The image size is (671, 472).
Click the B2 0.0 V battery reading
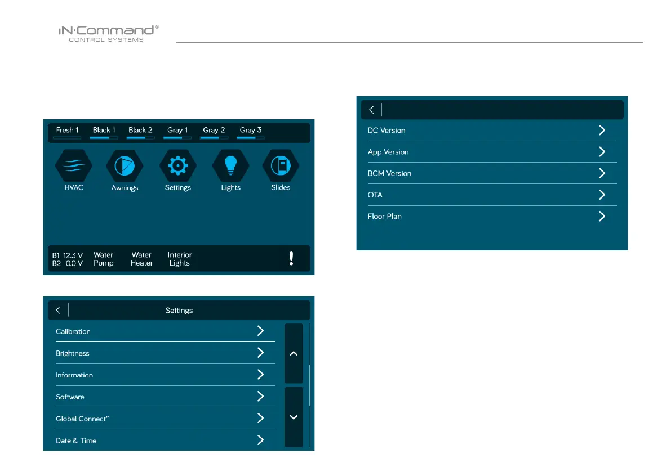pos(68,263)
